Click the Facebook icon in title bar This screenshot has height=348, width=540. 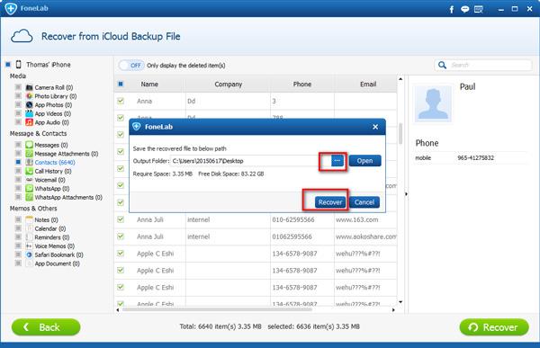(x=452, y=9)
